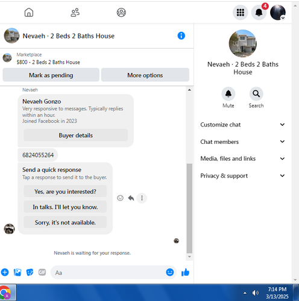Screen dimensions: 299x301
Task: Click the $800 - 2 Beds 2 Baths House listing
Action: tap(48, 62)
